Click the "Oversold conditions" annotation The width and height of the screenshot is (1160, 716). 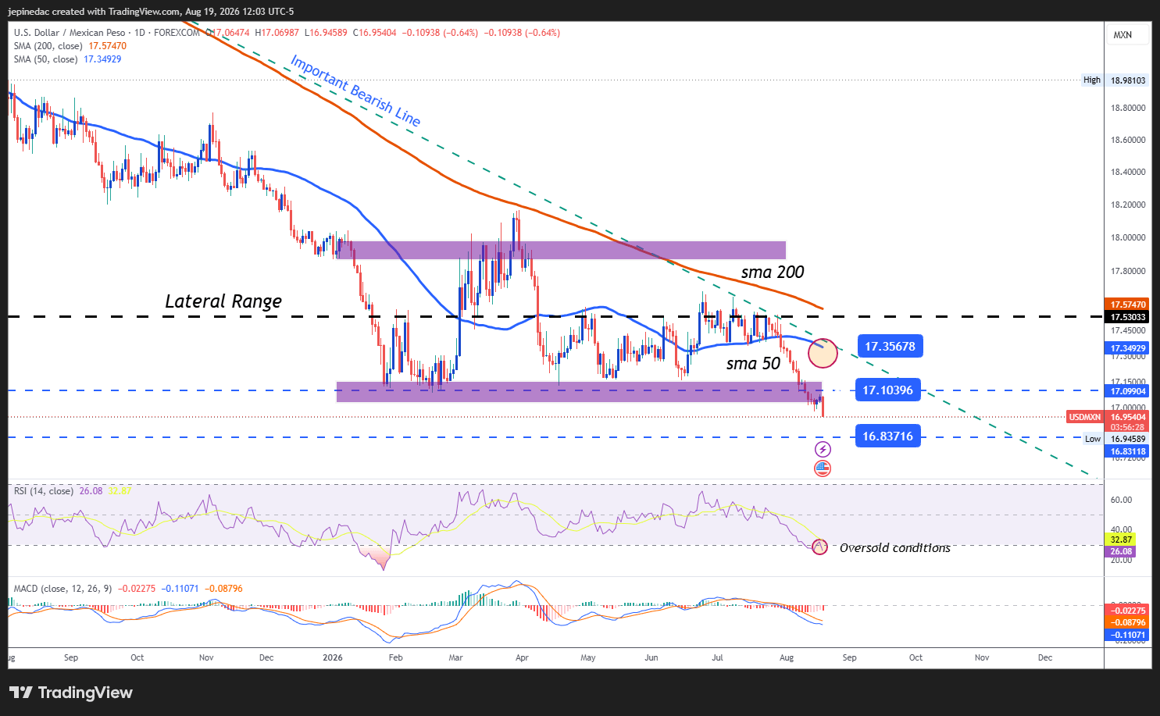coord(895,548)
